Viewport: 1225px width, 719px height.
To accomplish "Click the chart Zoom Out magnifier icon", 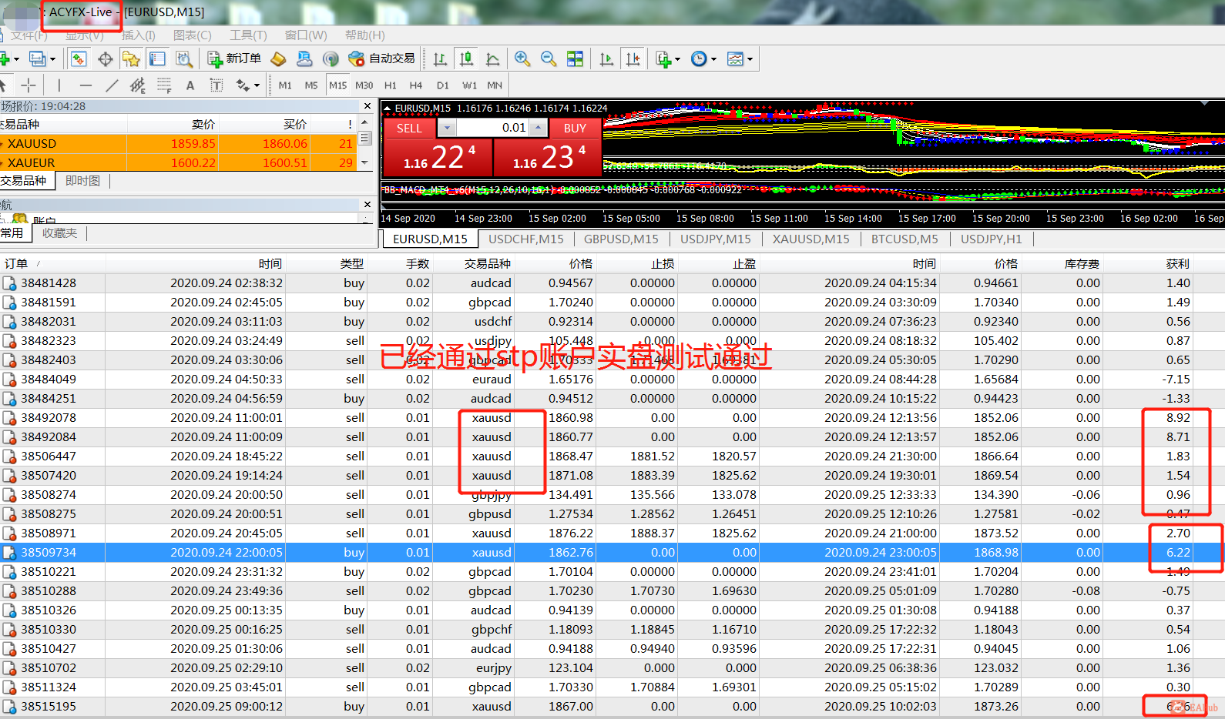I will click(549, 59).
